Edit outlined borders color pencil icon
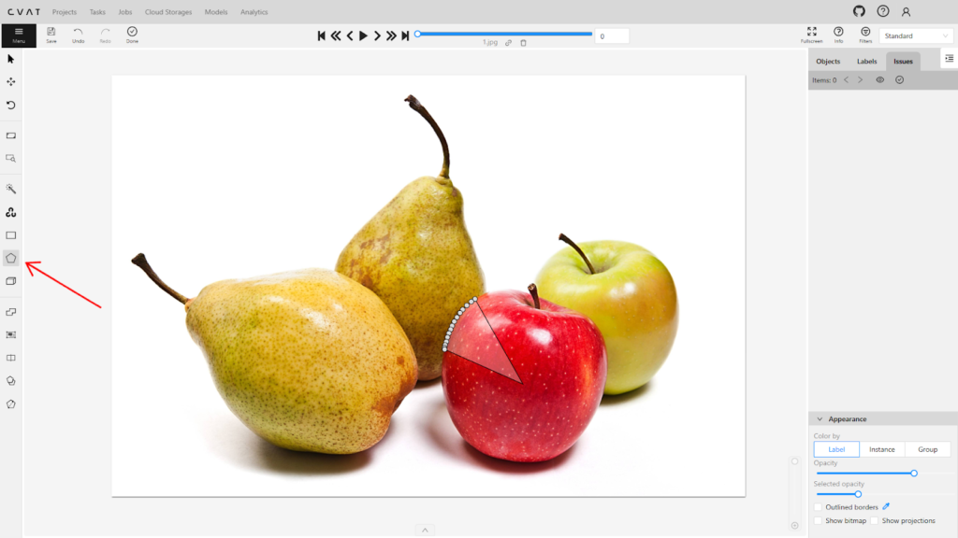958x538 pixels. pos(886,506)
